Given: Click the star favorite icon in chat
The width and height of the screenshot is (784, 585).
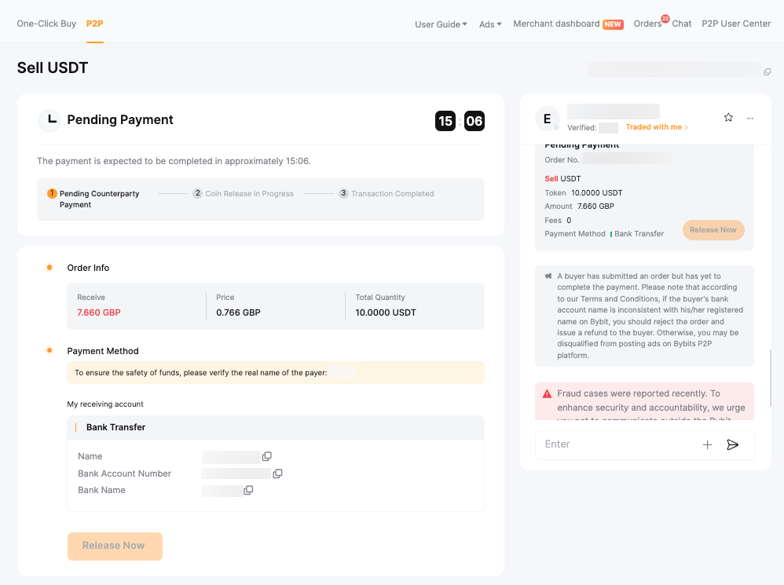Looking at the screenshot, I should click(728, 118).
